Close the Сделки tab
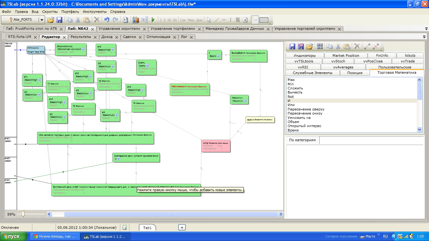Viewport: 429px width, 241px height. coord(140,37)
